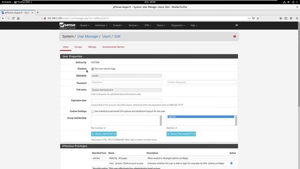
Task: Switch to Authentication Servers tab
Action: 113,47
